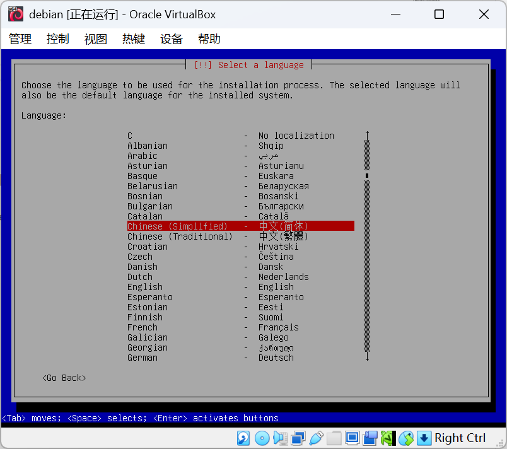This screenshot has height=449, width=507.
Task: Select Bulgarian in the language list
Action: click(x=241, y=206)
